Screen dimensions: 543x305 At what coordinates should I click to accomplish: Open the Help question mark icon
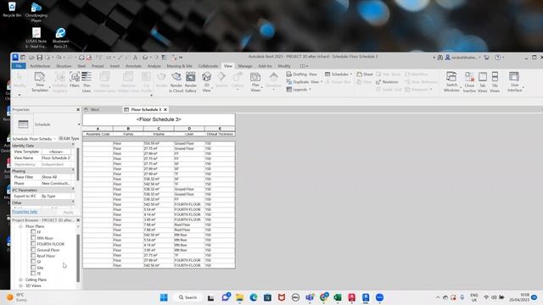[498, 58]
